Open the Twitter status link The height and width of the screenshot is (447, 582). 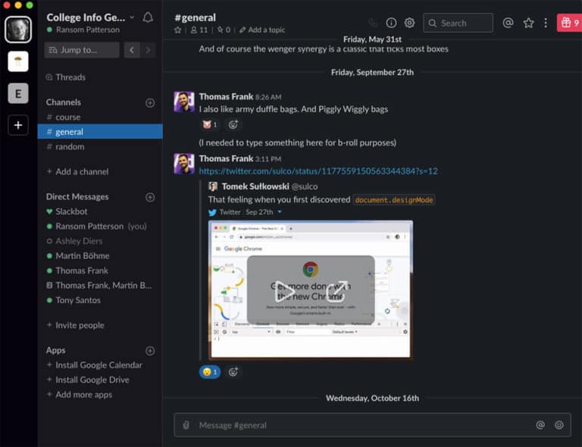coord(318,171)
